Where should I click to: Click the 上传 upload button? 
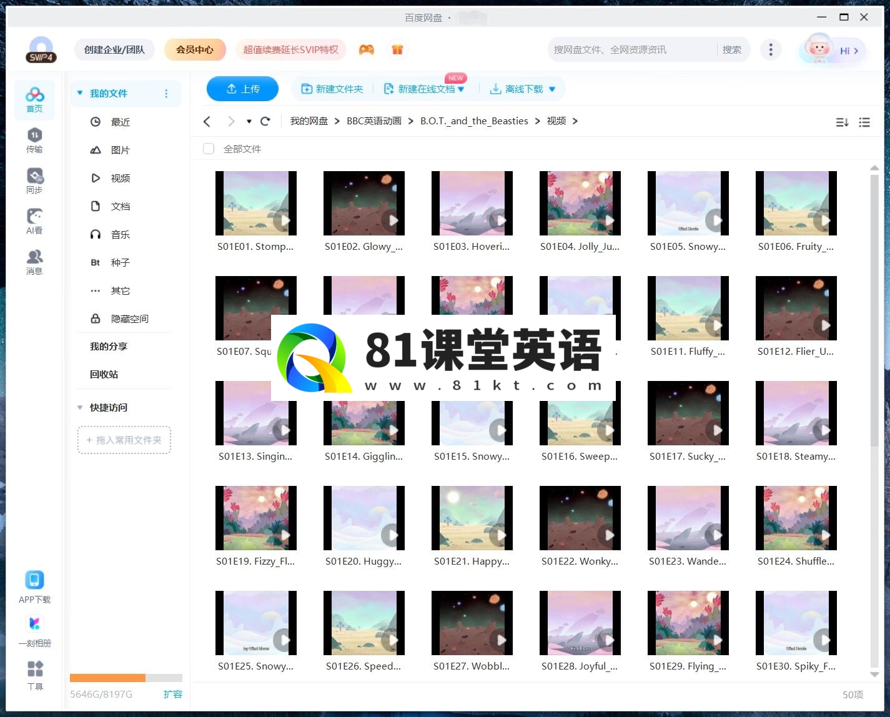pos(242,89)
